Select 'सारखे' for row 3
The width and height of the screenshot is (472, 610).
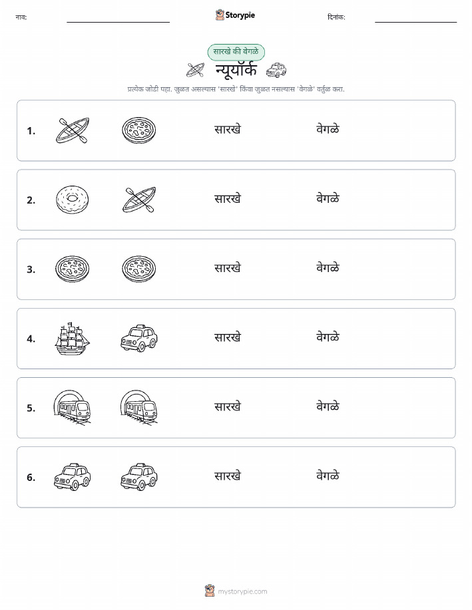[x=228, y=268]
